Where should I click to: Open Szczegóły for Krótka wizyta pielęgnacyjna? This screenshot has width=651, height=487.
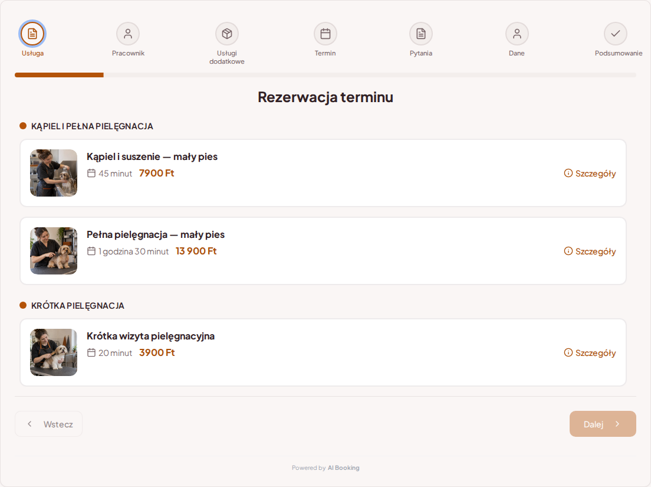pyautogui.click(x=590, y=353)
